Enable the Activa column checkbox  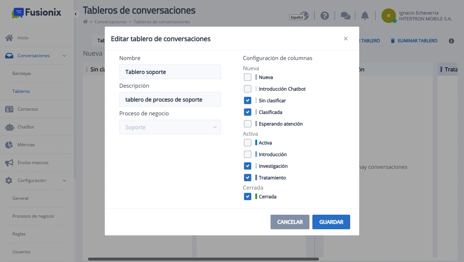(248, 143)
